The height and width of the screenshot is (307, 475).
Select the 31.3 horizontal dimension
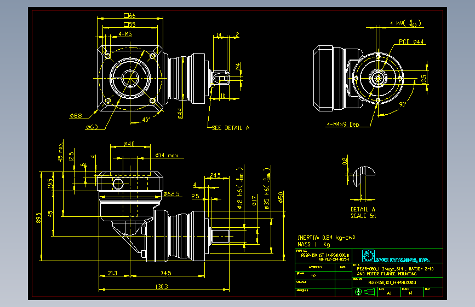pos(112,273)
